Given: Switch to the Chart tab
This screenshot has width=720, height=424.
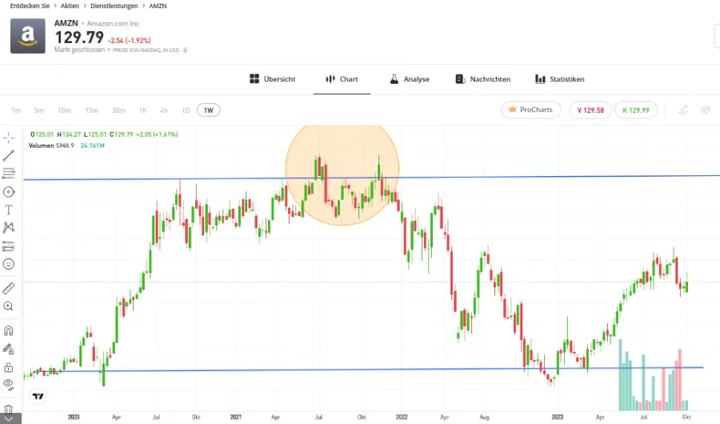Looking at the screenshot, I should point(342,79).
